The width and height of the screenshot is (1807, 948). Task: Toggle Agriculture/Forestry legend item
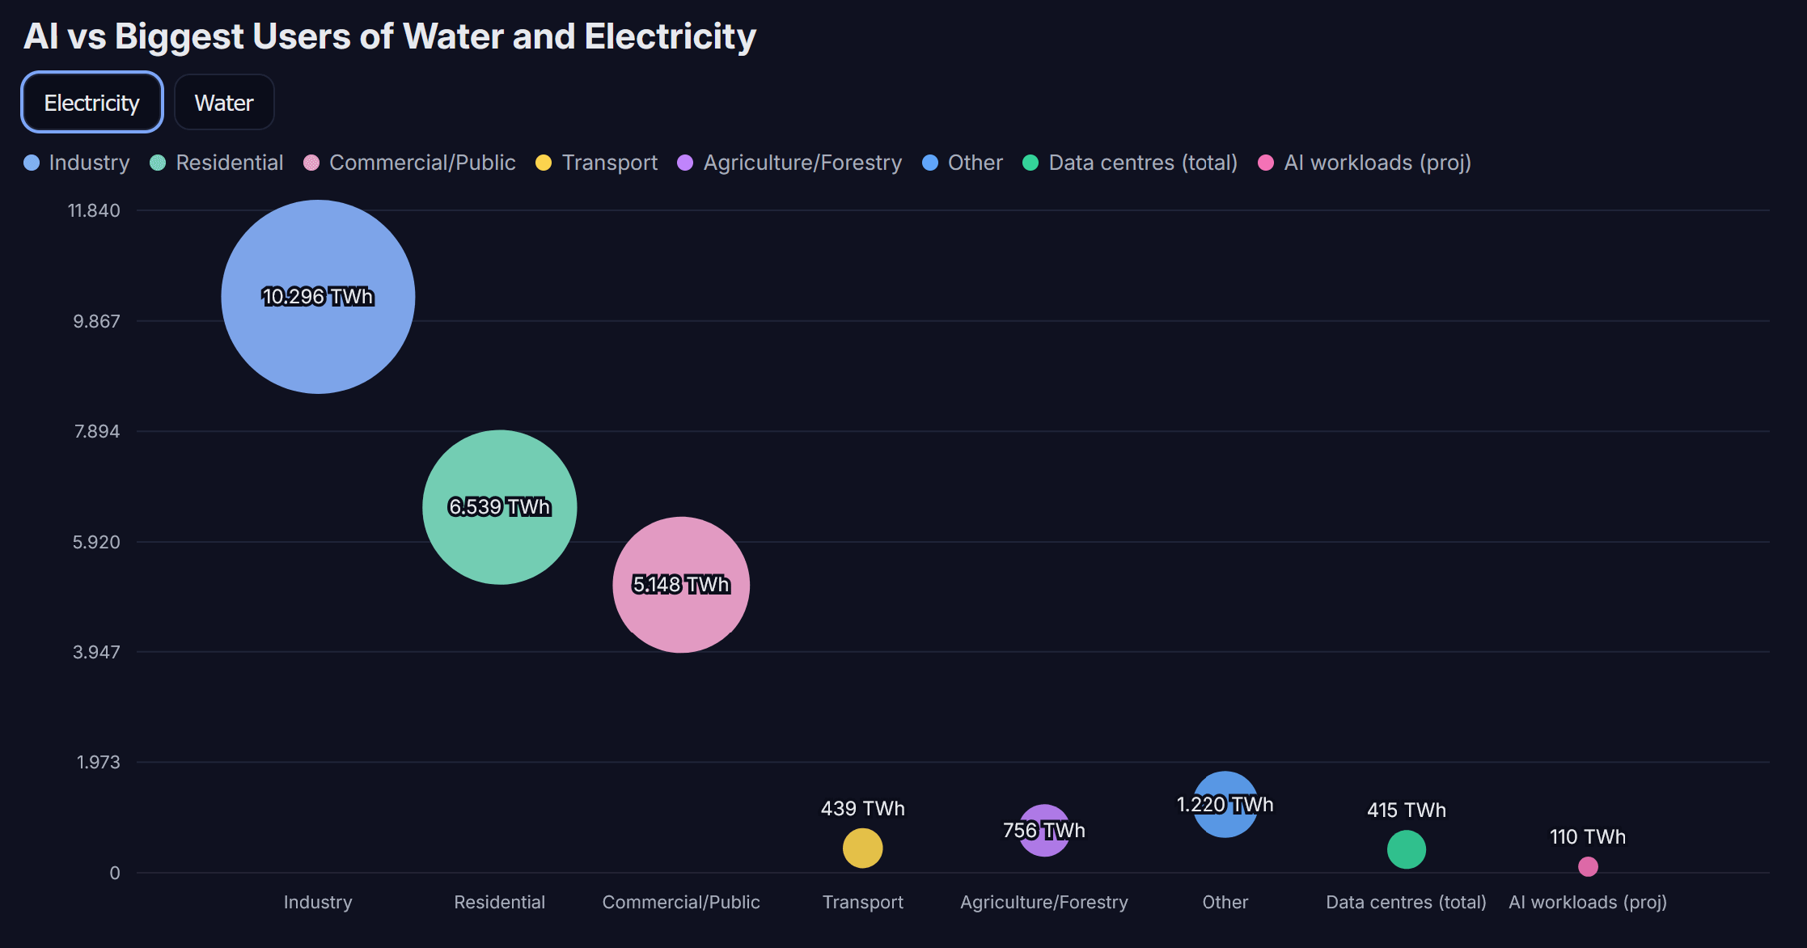[x=789, y=163]
